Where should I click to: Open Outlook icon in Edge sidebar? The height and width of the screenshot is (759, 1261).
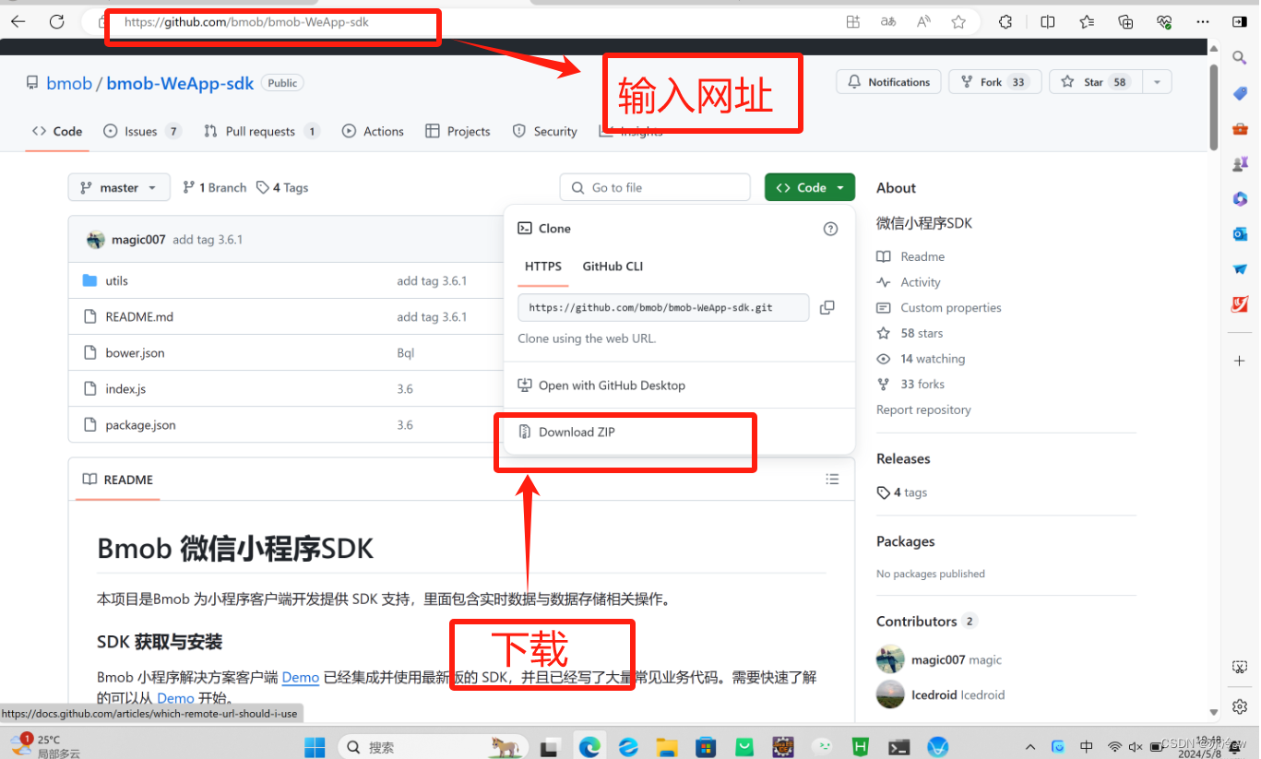pos(1241,234)
